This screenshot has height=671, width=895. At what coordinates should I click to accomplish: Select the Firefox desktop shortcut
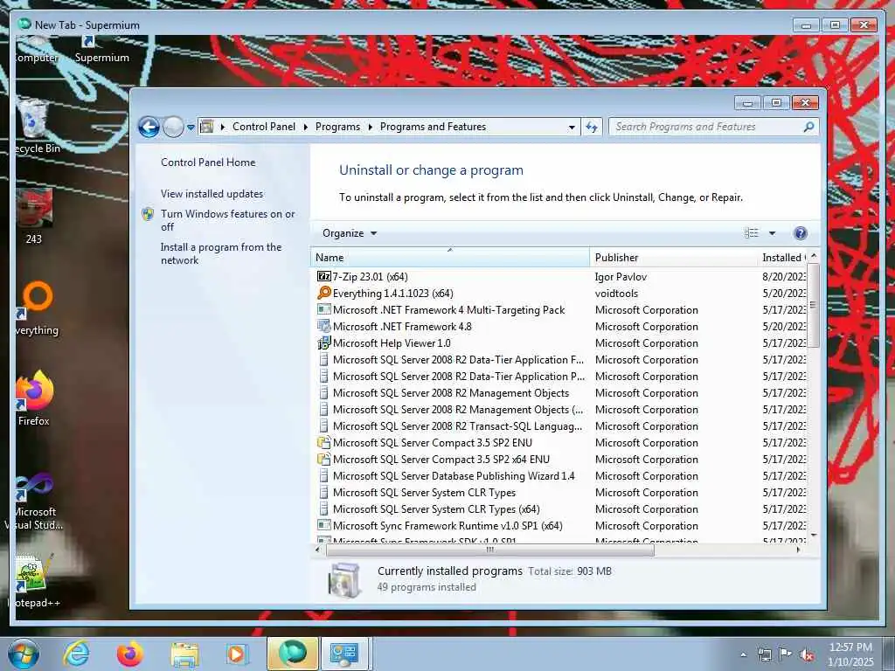[x=34, y=398]
